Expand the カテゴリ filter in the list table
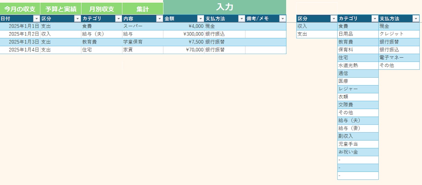 point(375,19)
